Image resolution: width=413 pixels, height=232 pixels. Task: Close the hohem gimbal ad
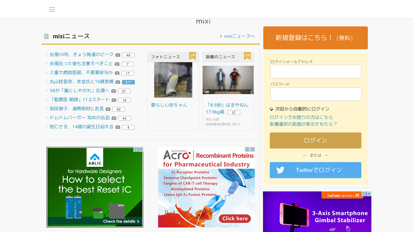coord(369,194)
